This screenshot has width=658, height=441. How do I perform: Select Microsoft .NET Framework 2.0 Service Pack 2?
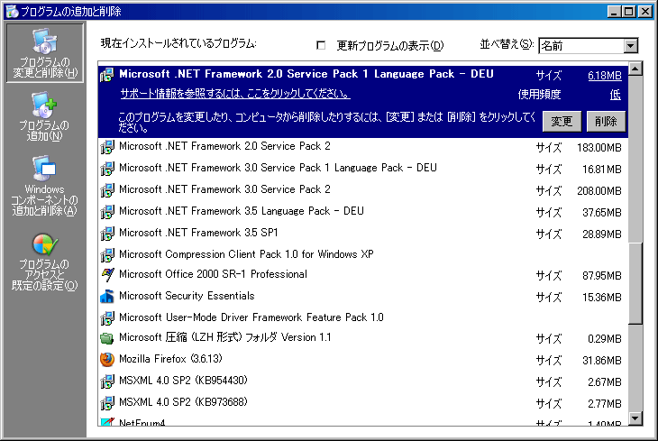[363, 147]
